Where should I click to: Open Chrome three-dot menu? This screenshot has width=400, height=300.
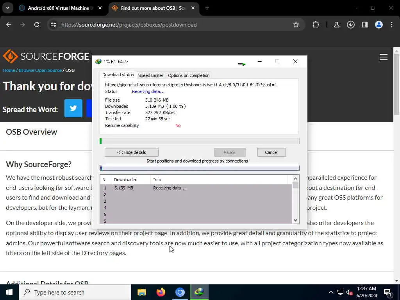[392, 25]
